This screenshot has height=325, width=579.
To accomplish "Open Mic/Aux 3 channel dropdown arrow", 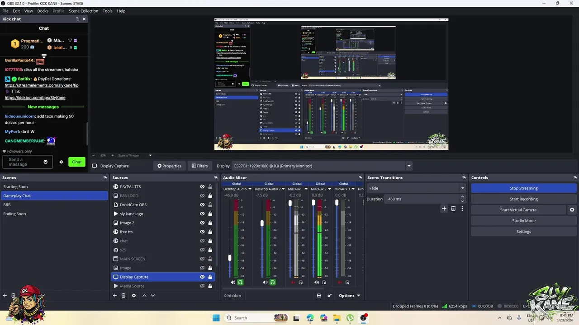I will [x=353, y=189].
